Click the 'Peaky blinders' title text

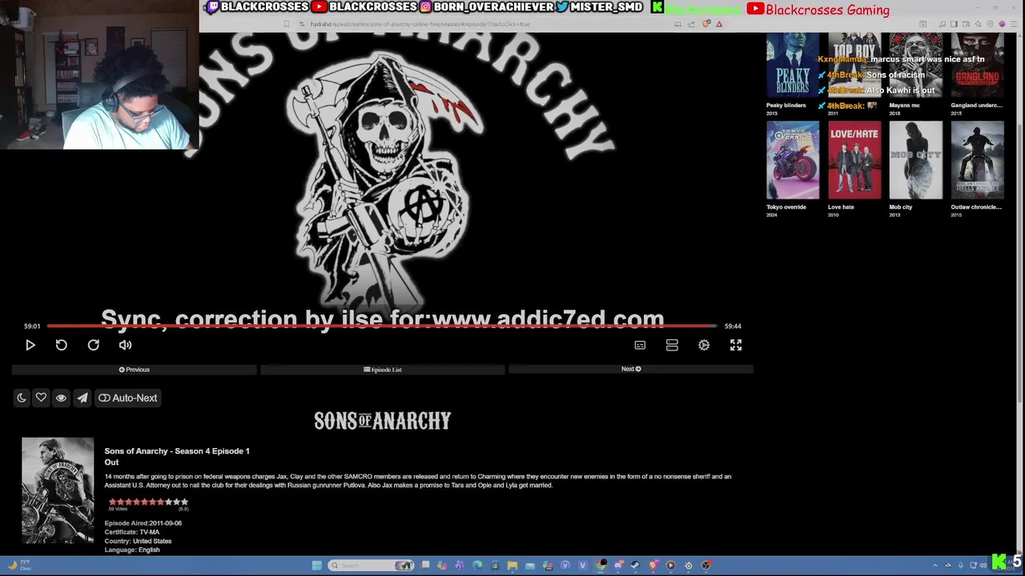(786, 106)
